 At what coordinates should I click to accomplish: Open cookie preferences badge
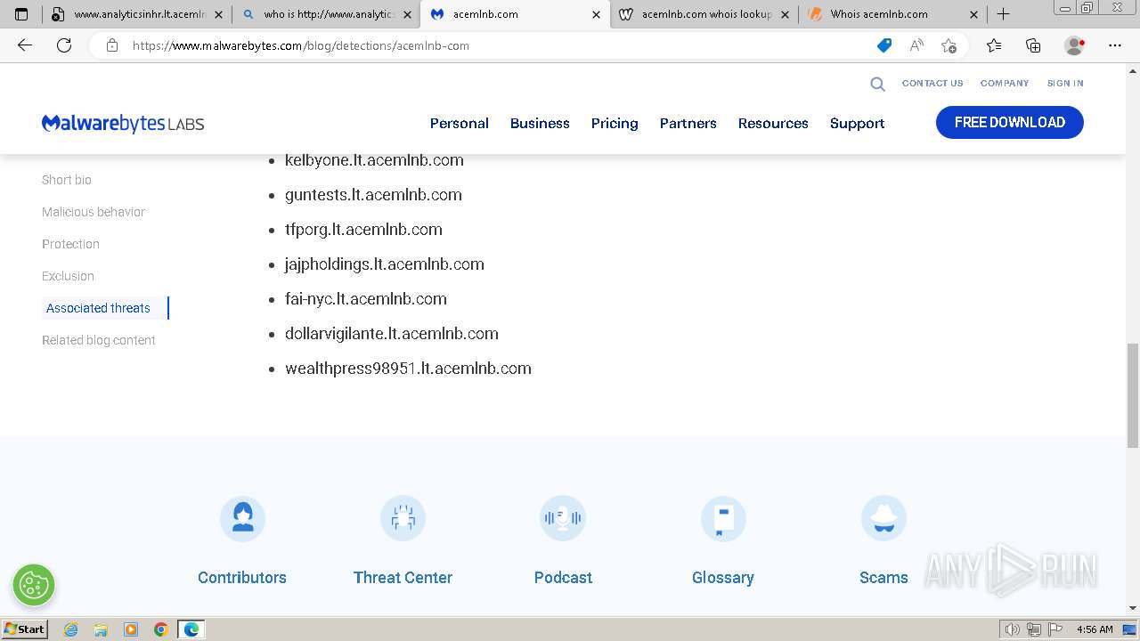pos(34,585)
